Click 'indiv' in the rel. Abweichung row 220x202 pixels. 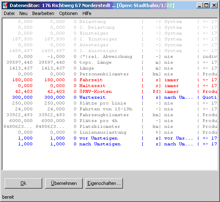(210, 57)
